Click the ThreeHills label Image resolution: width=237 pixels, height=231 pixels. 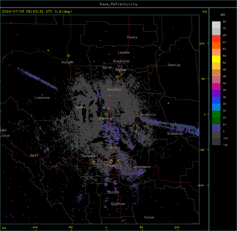tap(148, 115)
